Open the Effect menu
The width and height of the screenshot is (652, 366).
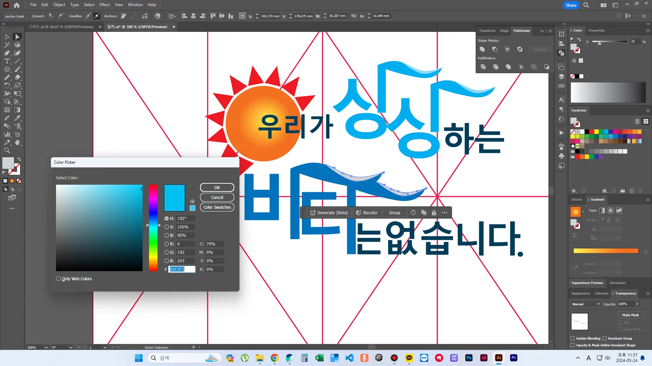point(104,5)
